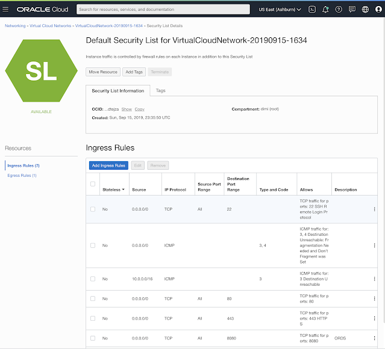Click the Remove ingress rule button

click(158, 165)
